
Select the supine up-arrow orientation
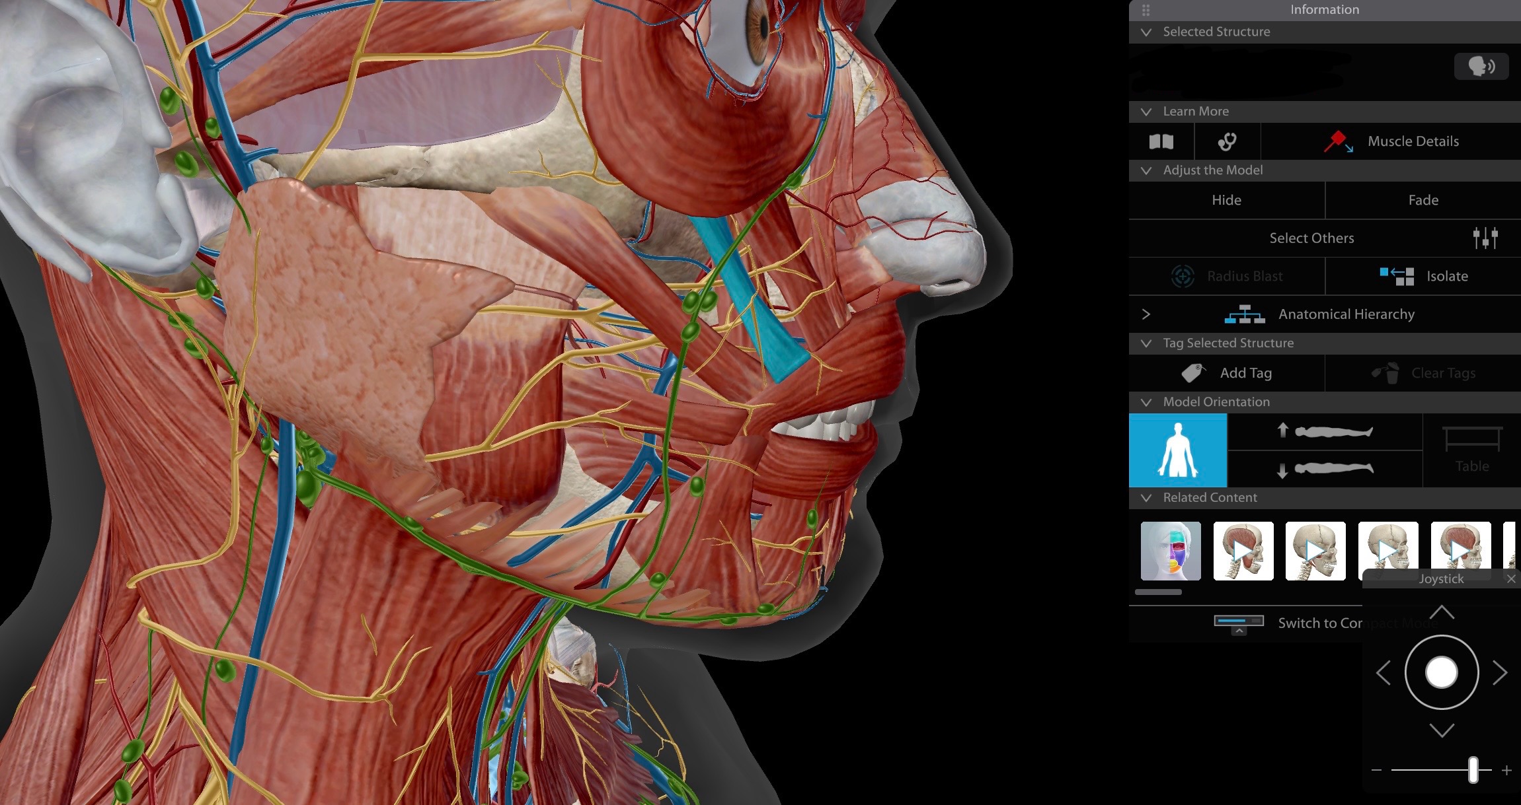point(1325,432)
